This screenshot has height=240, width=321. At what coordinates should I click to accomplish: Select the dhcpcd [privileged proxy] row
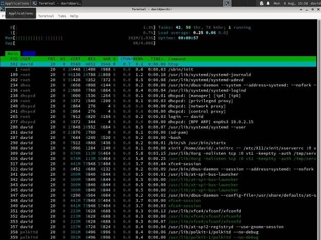pyautogui.click(x=158, y=101)
